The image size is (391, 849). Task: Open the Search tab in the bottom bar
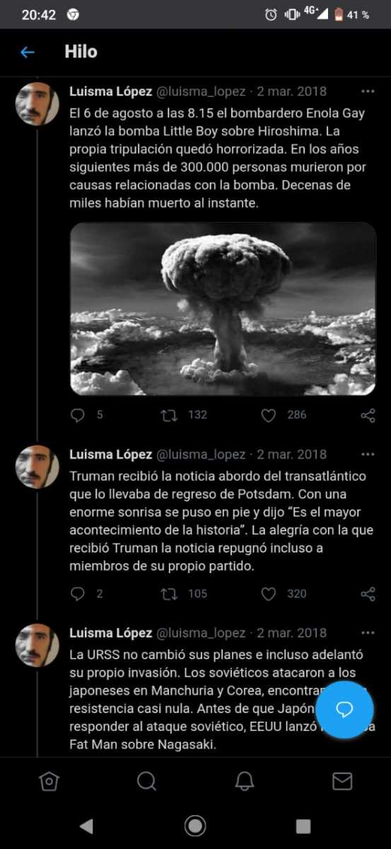(x=146, y=781)
